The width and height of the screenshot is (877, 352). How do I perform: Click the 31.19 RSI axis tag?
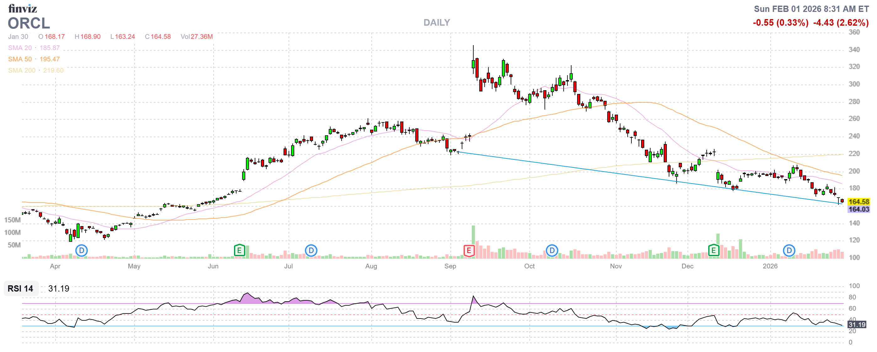point(857,324)
